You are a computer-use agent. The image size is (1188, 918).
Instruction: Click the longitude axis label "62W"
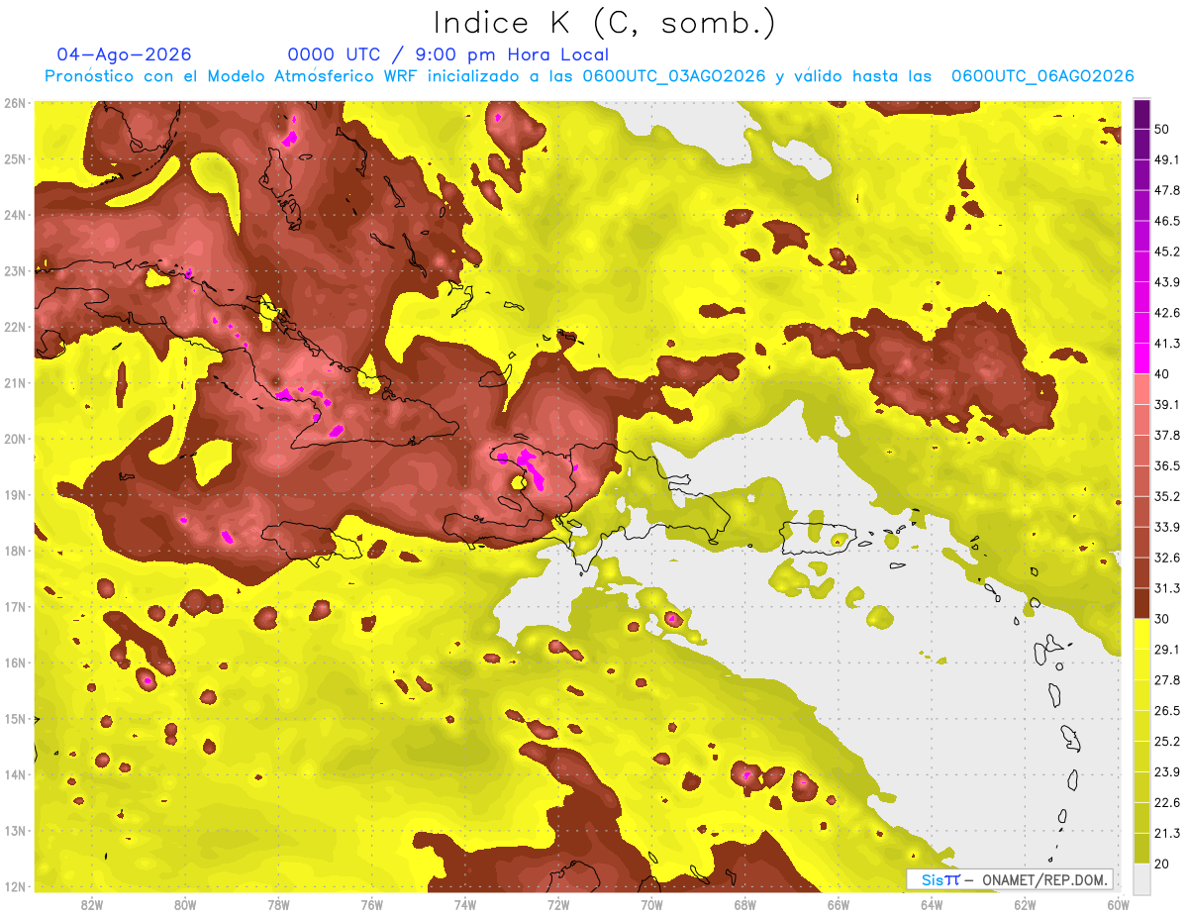pos(1025,904)
